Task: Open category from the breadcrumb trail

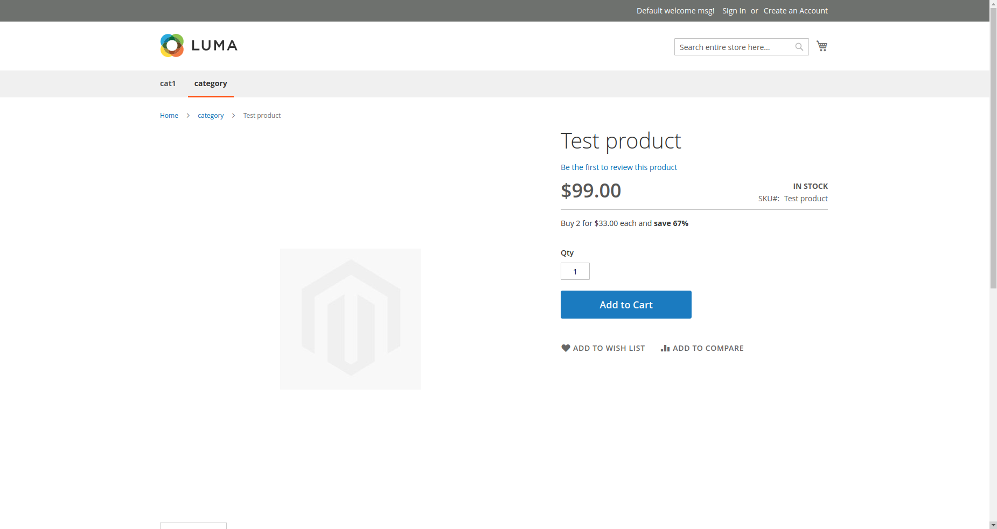Action: click(210, 115)
